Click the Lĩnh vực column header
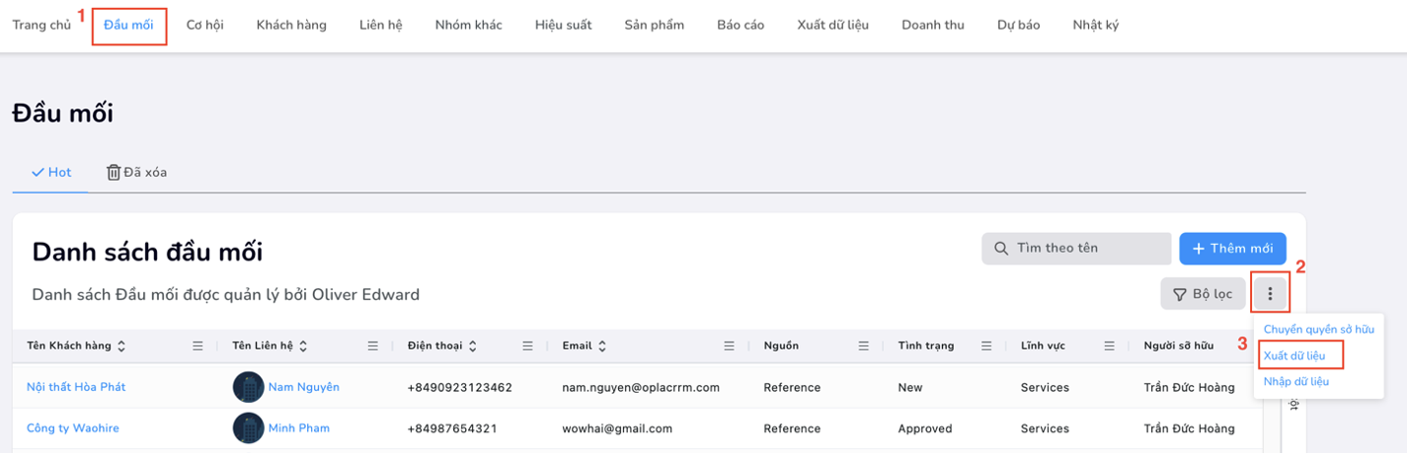1408x456 pixels. coord(1043,346)
